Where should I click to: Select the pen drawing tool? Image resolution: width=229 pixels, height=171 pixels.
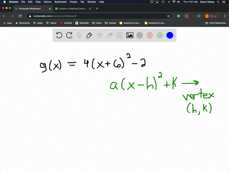pos(89,35)
